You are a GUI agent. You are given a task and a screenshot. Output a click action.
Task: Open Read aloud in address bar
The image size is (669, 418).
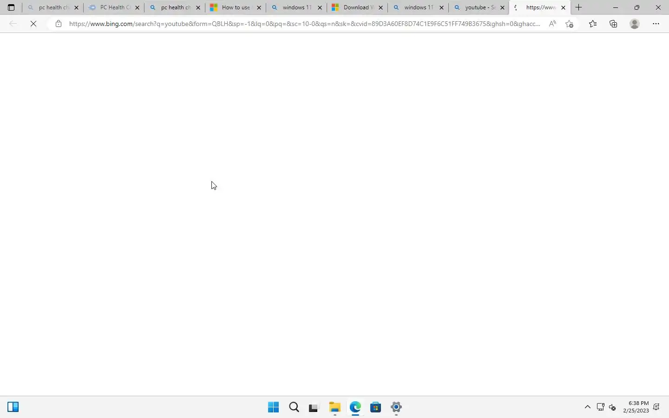point(552,24)
